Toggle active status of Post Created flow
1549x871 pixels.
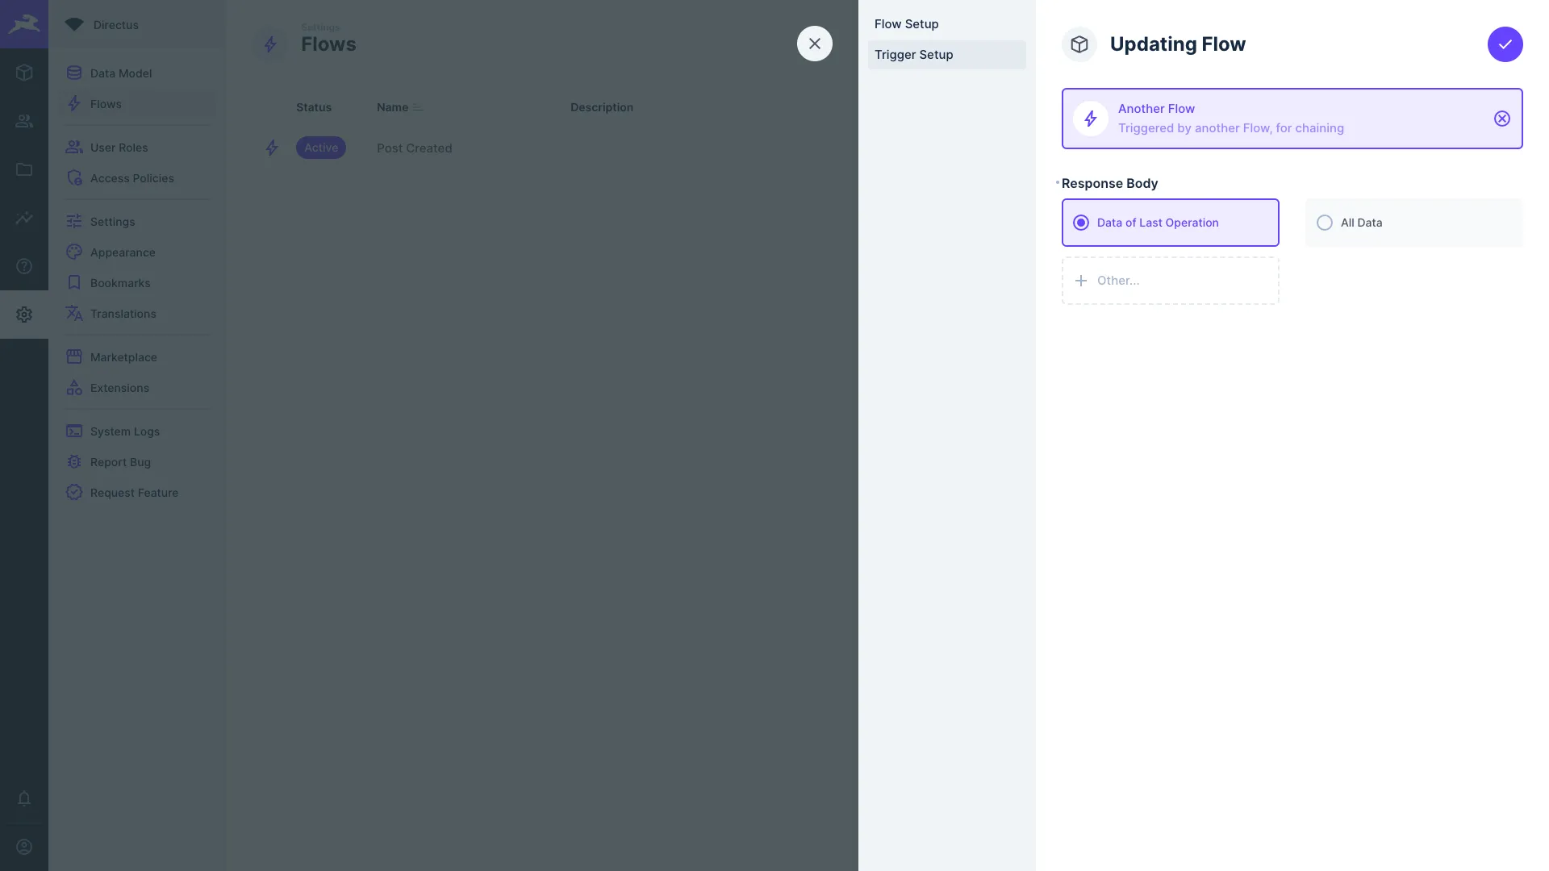coord(321,148)
